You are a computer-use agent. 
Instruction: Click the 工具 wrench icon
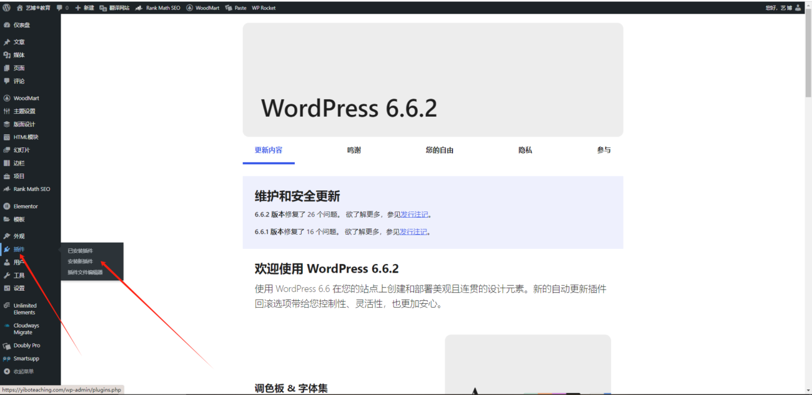(x=7, y=275)
